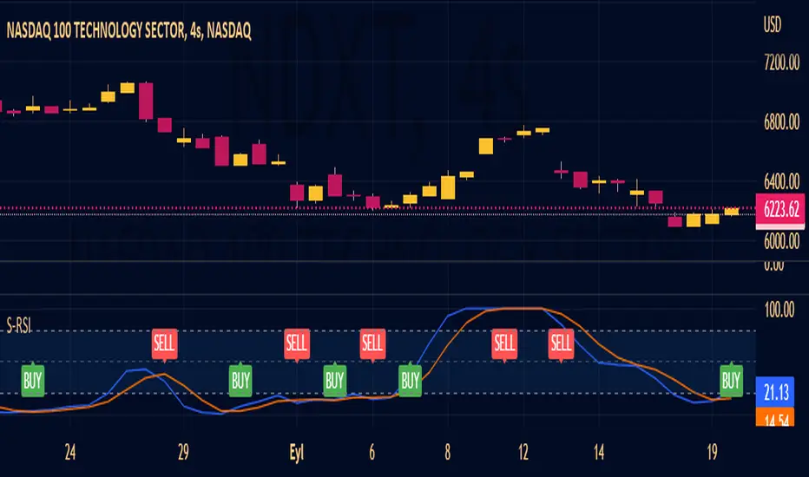The width and height of the screenshot is (809, 477).
Task: Click the Eyl month label on time axis
Action: 297,454
